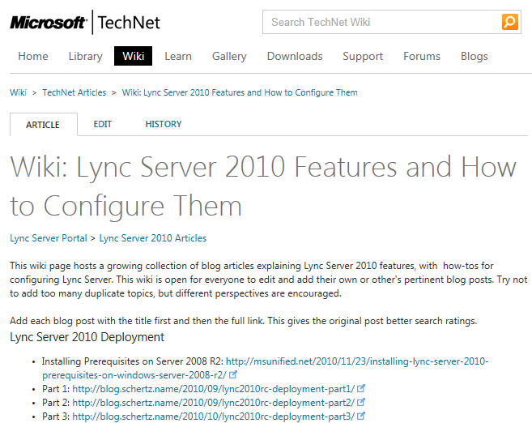This screenshot has width=532, height=423.
Task: Select the Article tab
Action: pyautogui.click(x=43, y=125)
